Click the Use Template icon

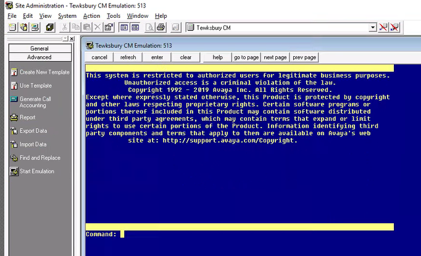click(x=14, y=86)
